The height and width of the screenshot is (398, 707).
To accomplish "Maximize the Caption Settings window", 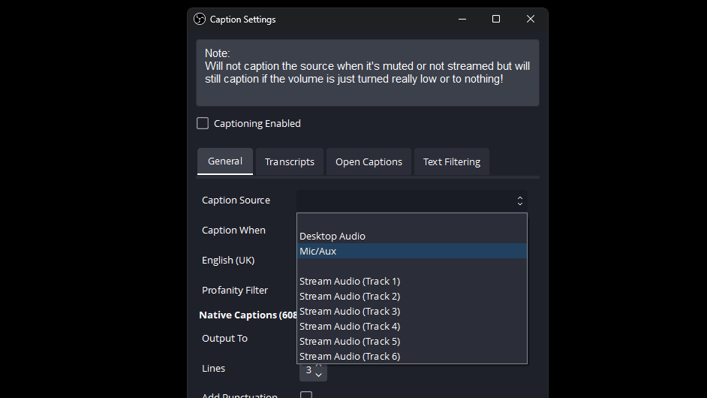I will click(x=496, y=20).
